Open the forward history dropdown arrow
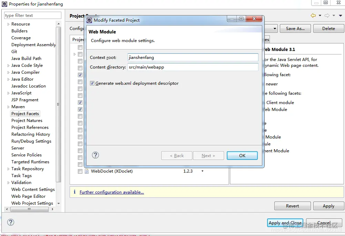 (x=334, y=16)
